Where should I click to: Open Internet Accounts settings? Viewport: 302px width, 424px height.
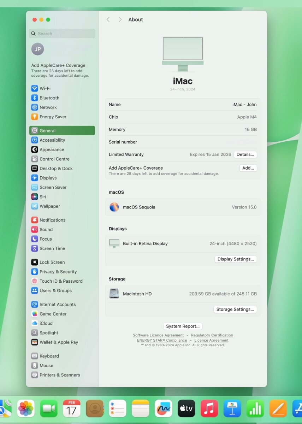(62, 304)
